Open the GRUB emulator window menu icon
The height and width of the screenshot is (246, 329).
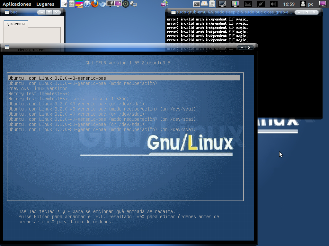pos(7,47)
